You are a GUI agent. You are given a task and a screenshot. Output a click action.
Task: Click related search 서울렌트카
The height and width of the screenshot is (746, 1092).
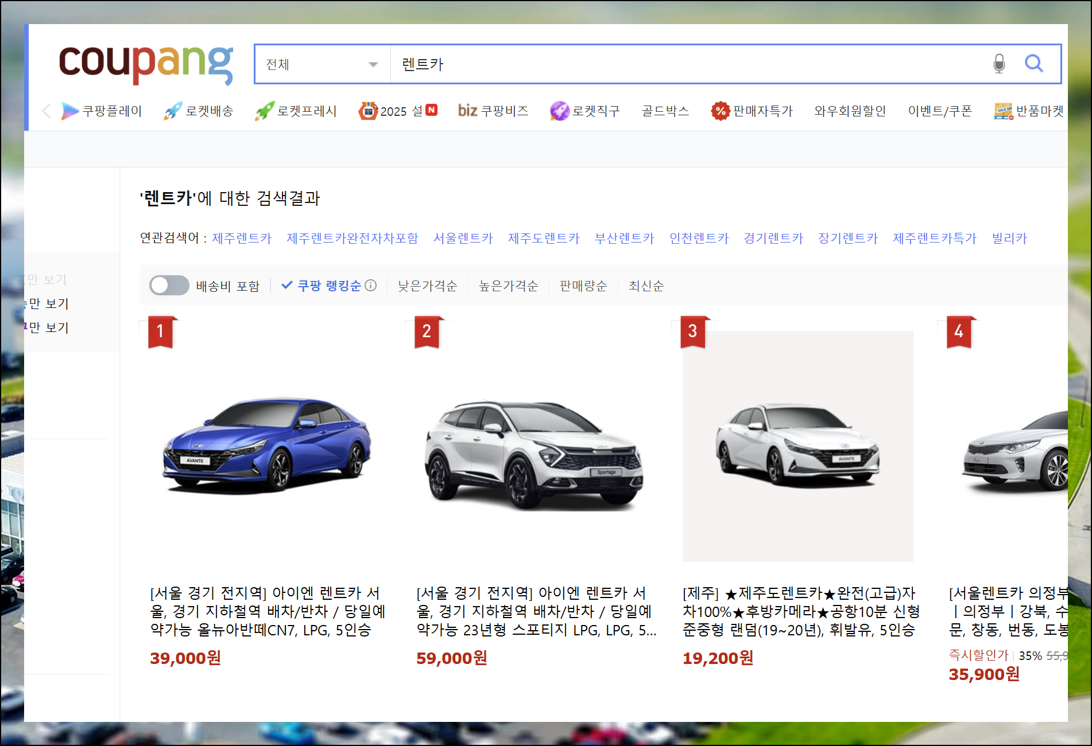click(463, 238)
